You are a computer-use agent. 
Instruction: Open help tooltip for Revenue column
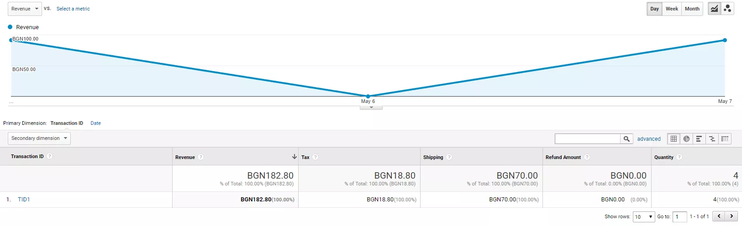tap(201, 157)
